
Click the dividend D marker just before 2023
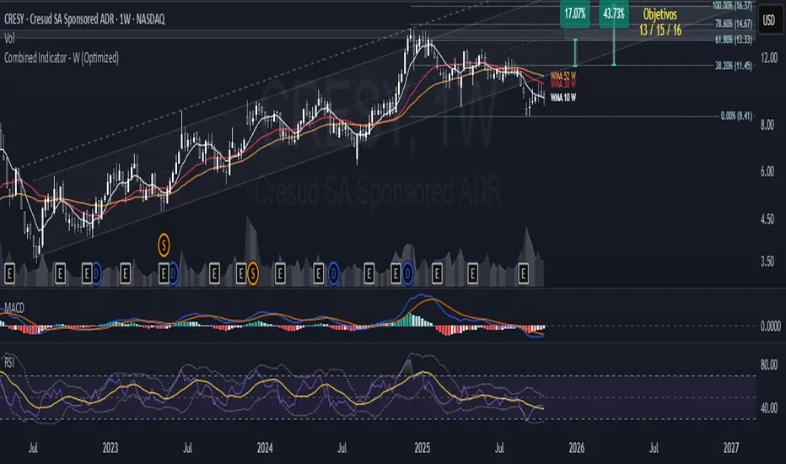click(x=96, y=274)
